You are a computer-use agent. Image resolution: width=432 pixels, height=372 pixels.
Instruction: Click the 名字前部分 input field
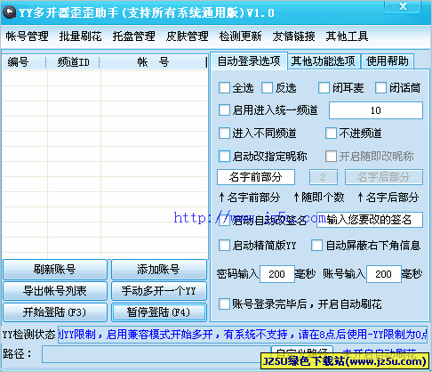click(x=256, y=177)
